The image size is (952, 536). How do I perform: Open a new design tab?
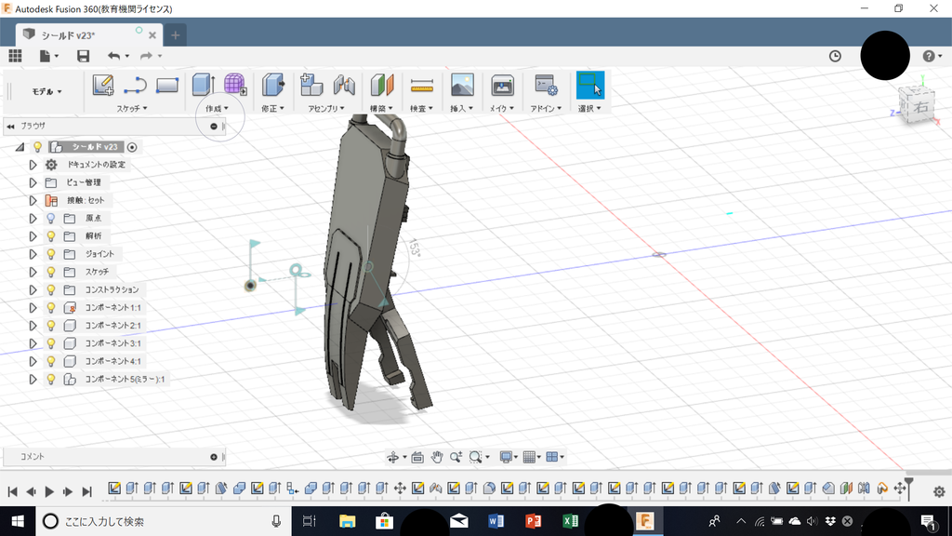[x=175, y=35]
